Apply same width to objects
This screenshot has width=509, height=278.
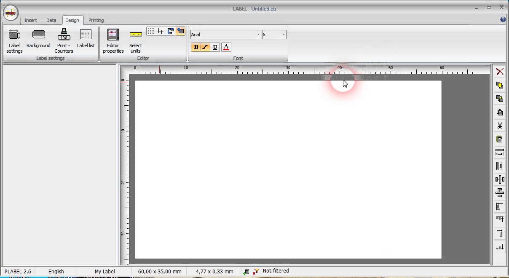point(500,152)
